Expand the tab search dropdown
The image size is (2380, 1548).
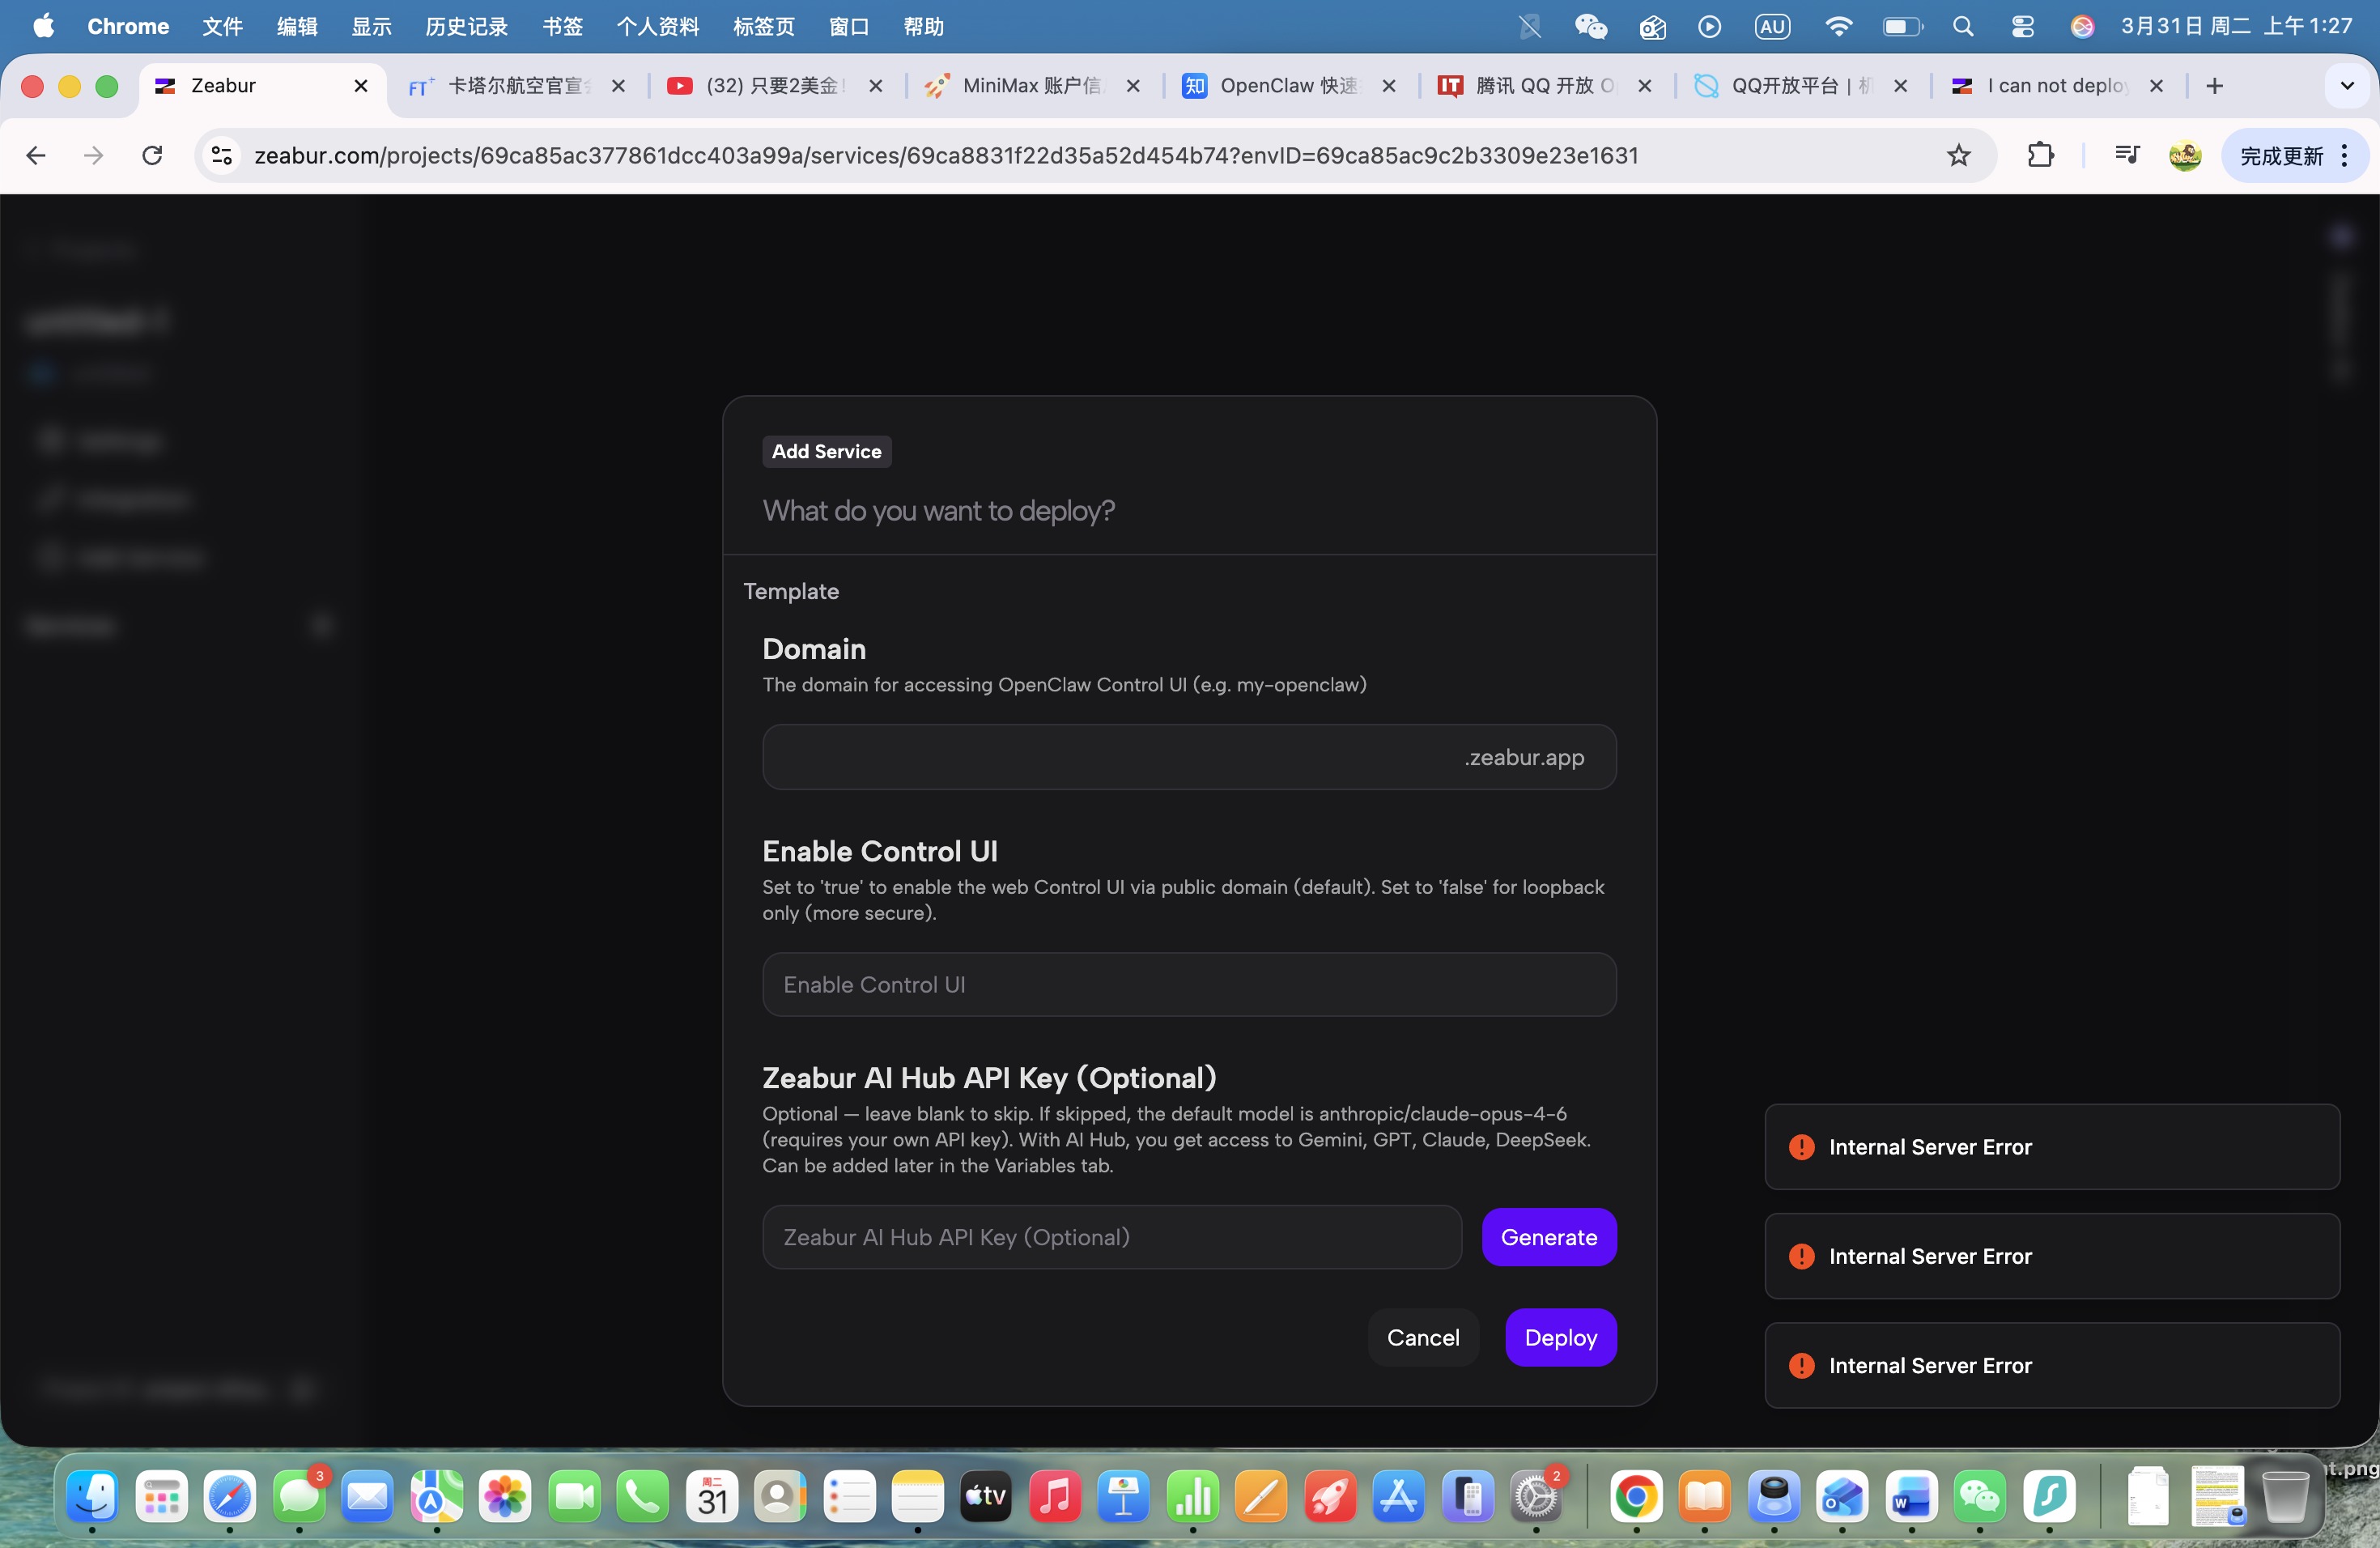(x=2346, y=86)
